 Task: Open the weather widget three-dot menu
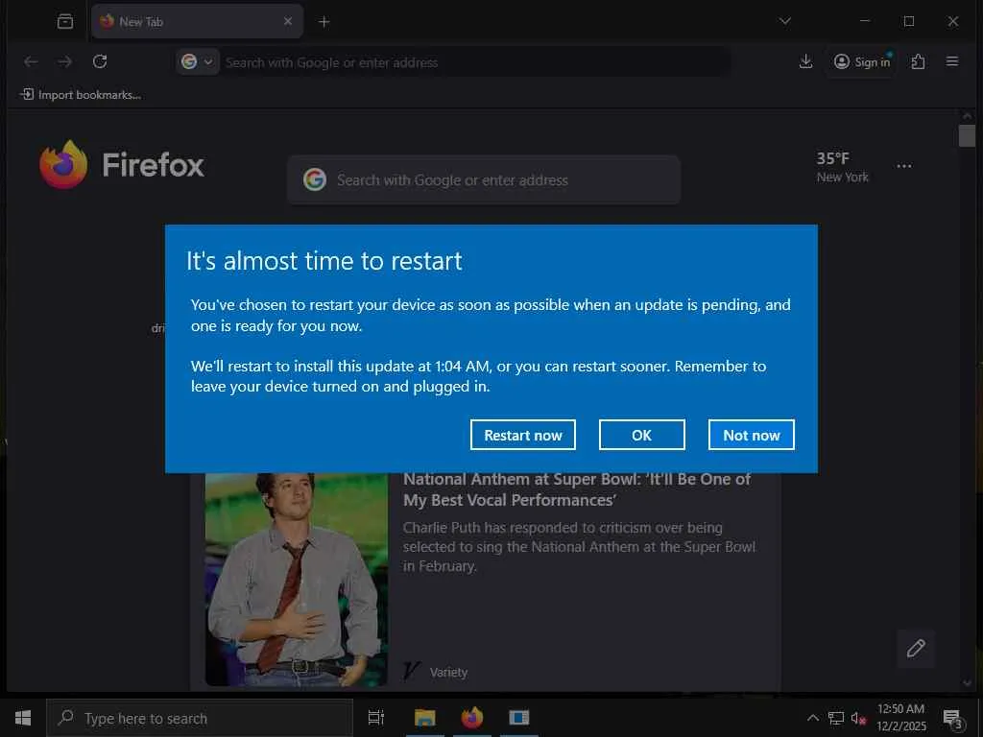point(904,166)
